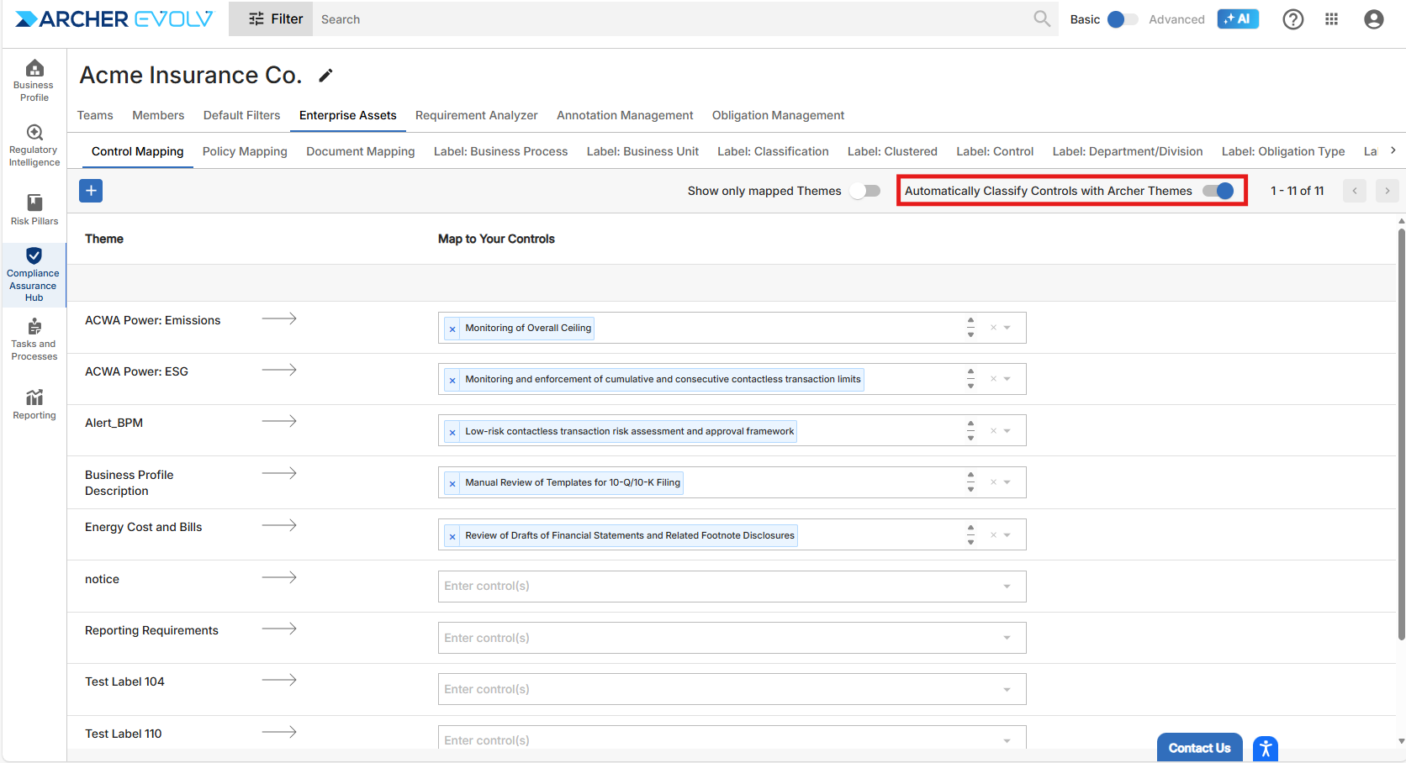Click the top Search input field
The height and width of the screenshot is (763, 1406).
(x=673, y=19)
